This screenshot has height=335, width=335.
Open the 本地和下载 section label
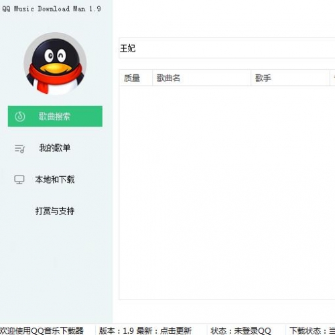click(x=55, y=180)
